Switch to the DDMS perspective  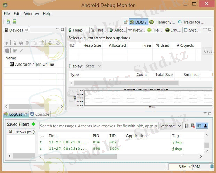[x=138, y=22]
